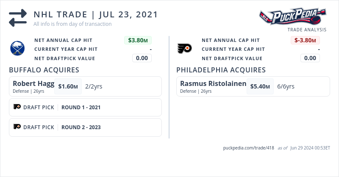Click Flyers logo beside Round 2 pick
The height and width of the screenshot is (177, 339).
[x=17, y=127]
